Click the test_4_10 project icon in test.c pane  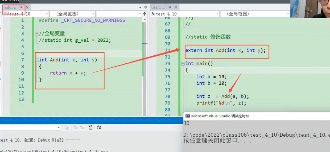(153, 14)
